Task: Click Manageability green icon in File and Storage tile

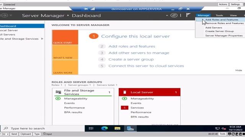Action: (58, 99)
